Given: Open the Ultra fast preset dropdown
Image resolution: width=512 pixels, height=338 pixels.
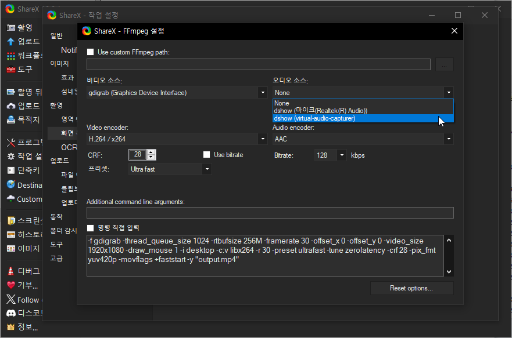Looking at the screenshot, I should (x=170, y=169).
